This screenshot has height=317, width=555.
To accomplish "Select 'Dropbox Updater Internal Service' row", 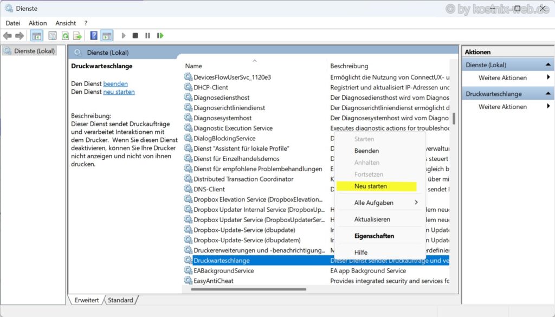I will 259,210.
